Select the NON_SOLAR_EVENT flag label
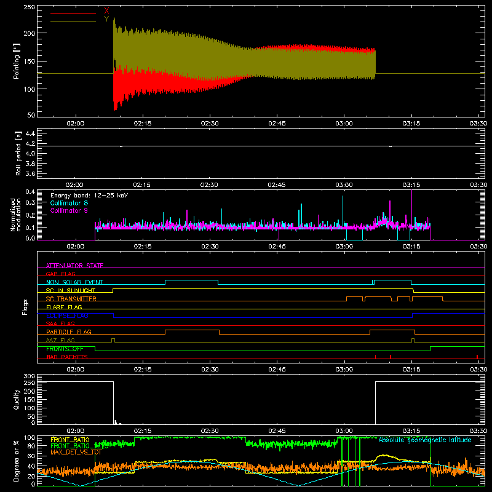Viewport: 492px width, 492px height. [x=74, y=282]
